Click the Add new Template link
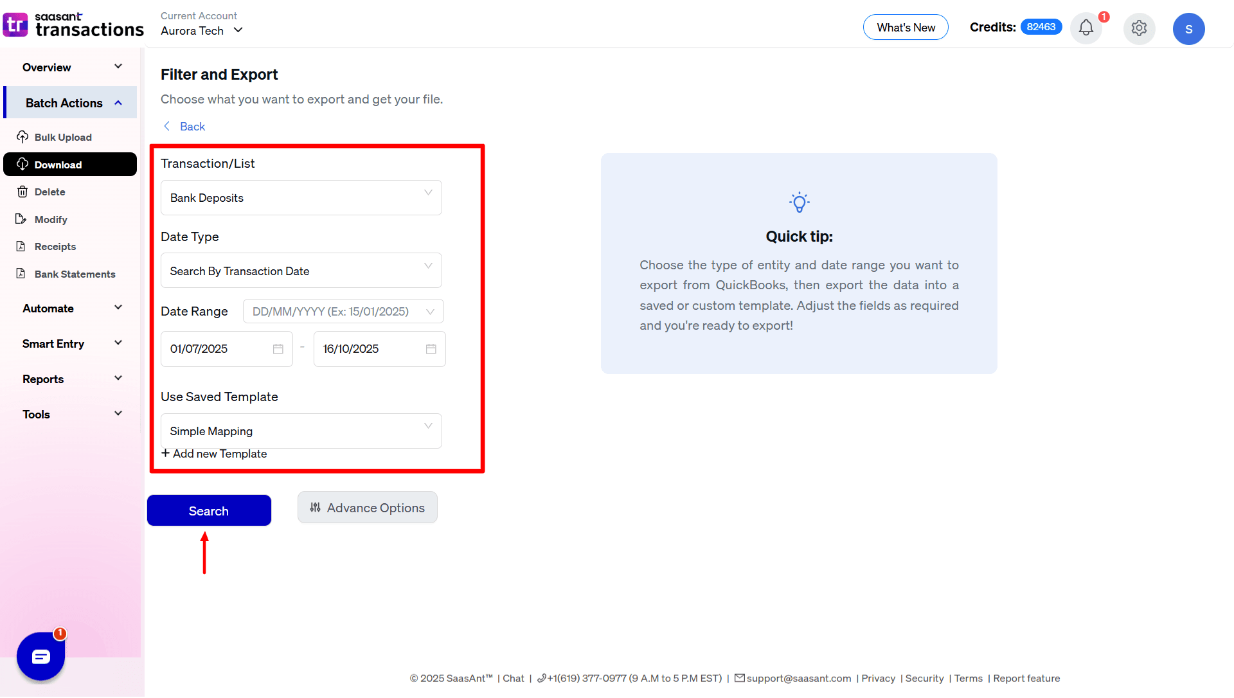The image size is (1234, 698). pyautogui.click(x=215, y=453)
